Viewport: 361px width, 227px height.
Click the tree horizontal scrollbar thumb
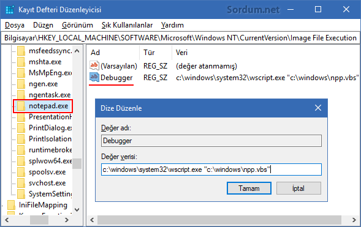tap(39, 220)
